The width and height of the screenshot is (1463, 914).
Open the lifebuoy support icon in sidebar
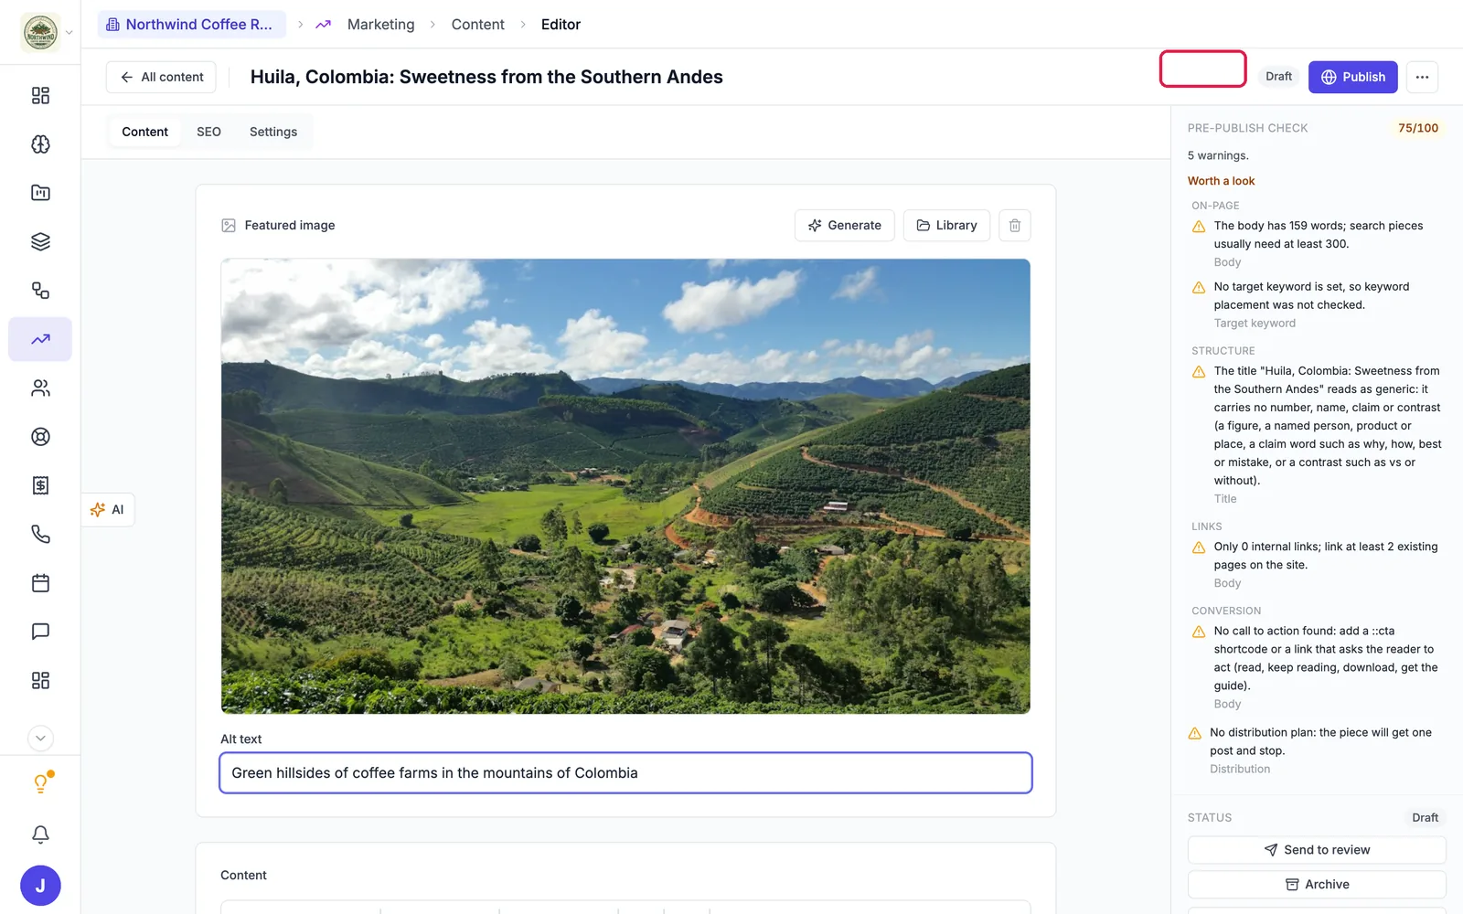pyautogui.click(x=40, y=437)
